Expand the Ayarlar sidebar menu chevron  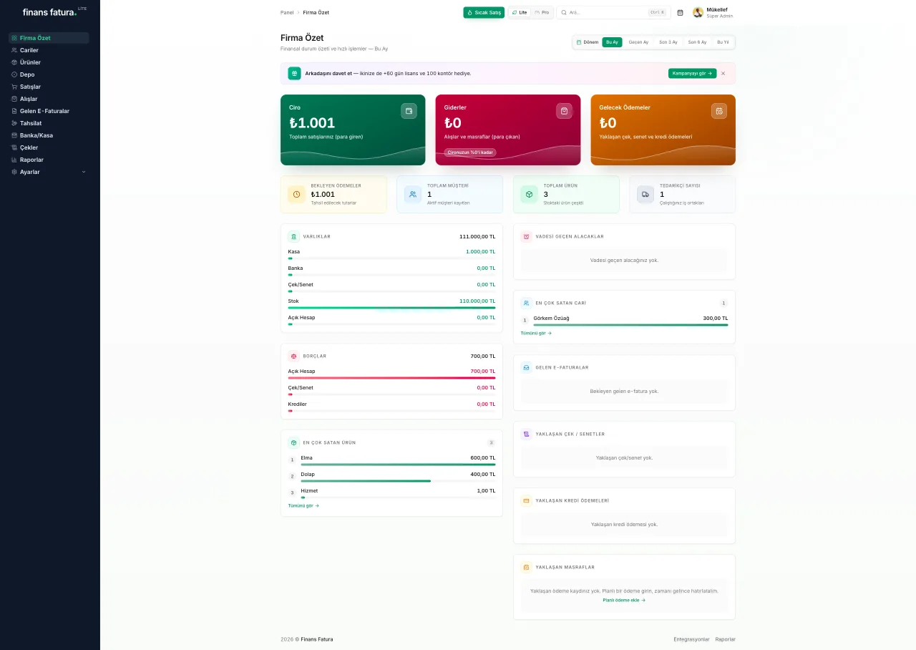click(x=84, y=172)
